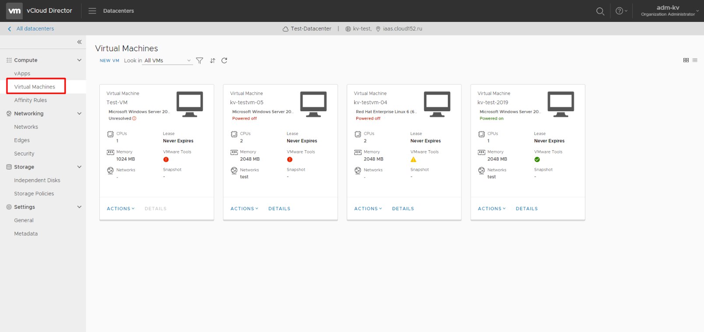Open DETAILS for kv-test-2019
This screenshot has width=704, height=332.
coord(527,209)
